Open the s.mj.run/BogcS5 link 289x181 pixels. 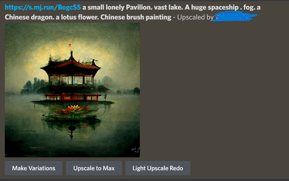click(43, 7)
